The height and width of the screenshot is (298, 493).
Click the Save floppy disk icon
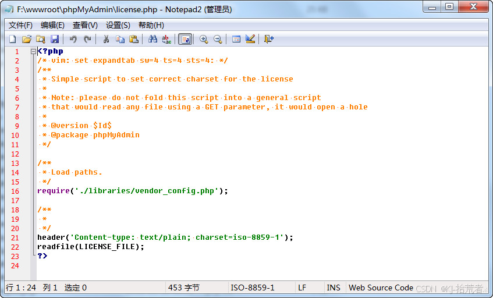(x=55, y=39)
